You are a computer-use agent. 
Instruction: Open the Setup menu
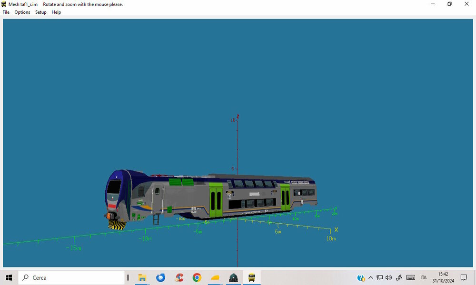click(x=40, y=12)
